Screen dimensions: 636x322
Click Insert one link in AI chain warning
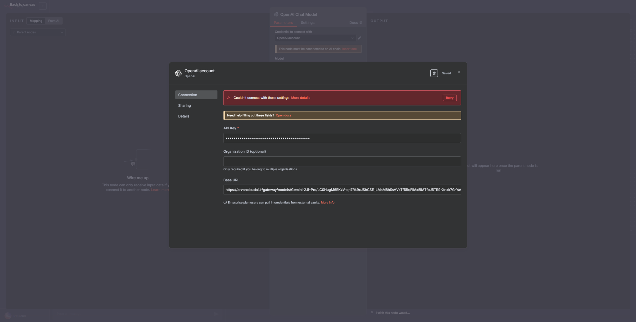pos(349,49)
